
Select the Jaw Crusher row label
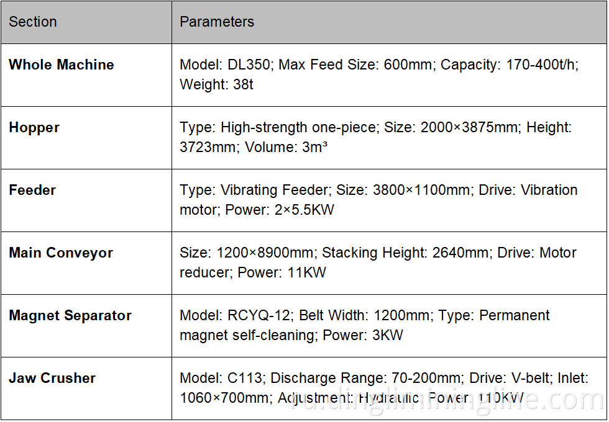(x=52, y=378)
